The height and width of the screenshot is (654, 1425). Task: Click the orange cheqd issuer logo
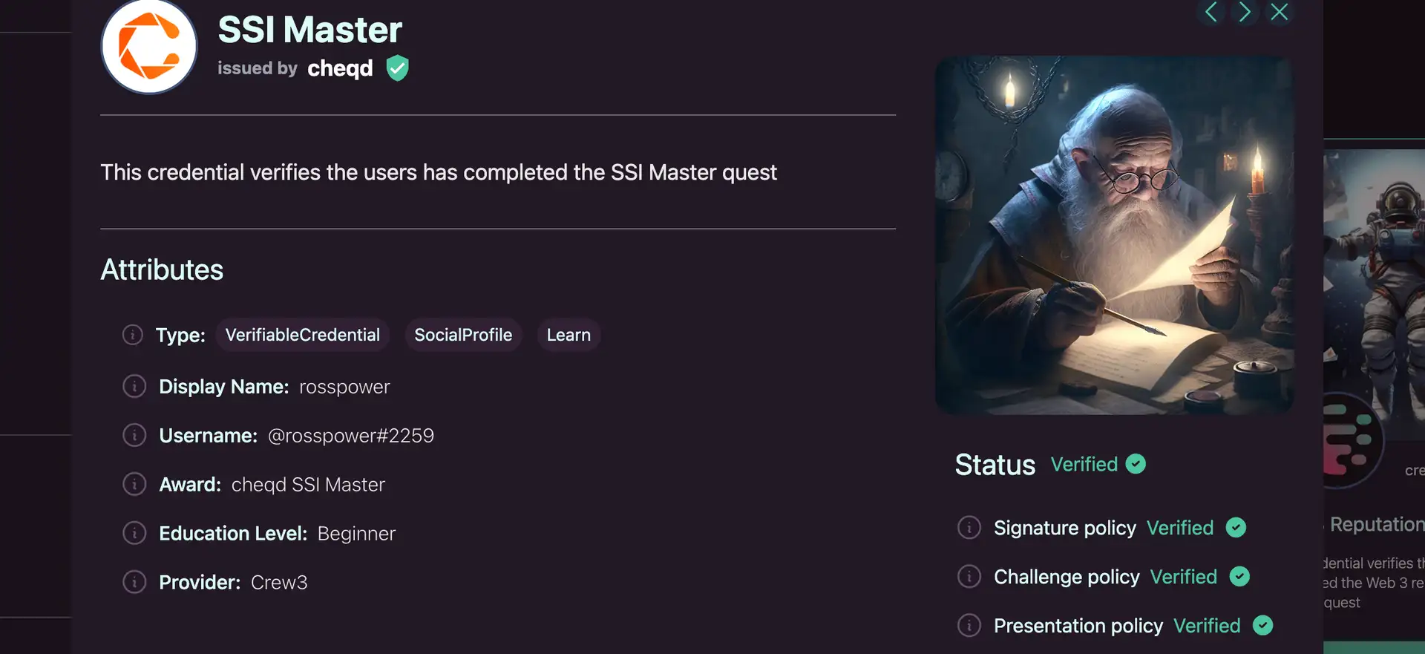coord(149,48)
